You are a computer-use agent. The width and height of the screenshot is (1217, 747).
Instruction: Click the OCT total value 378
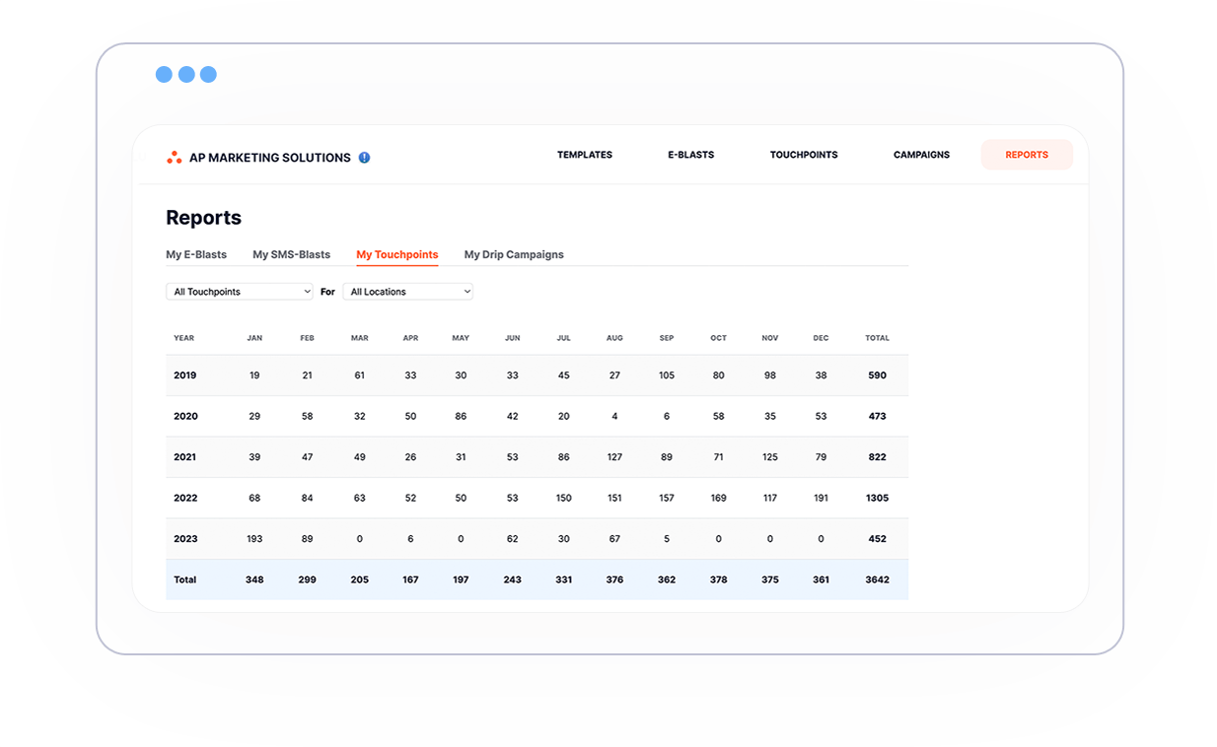(719, 580)
